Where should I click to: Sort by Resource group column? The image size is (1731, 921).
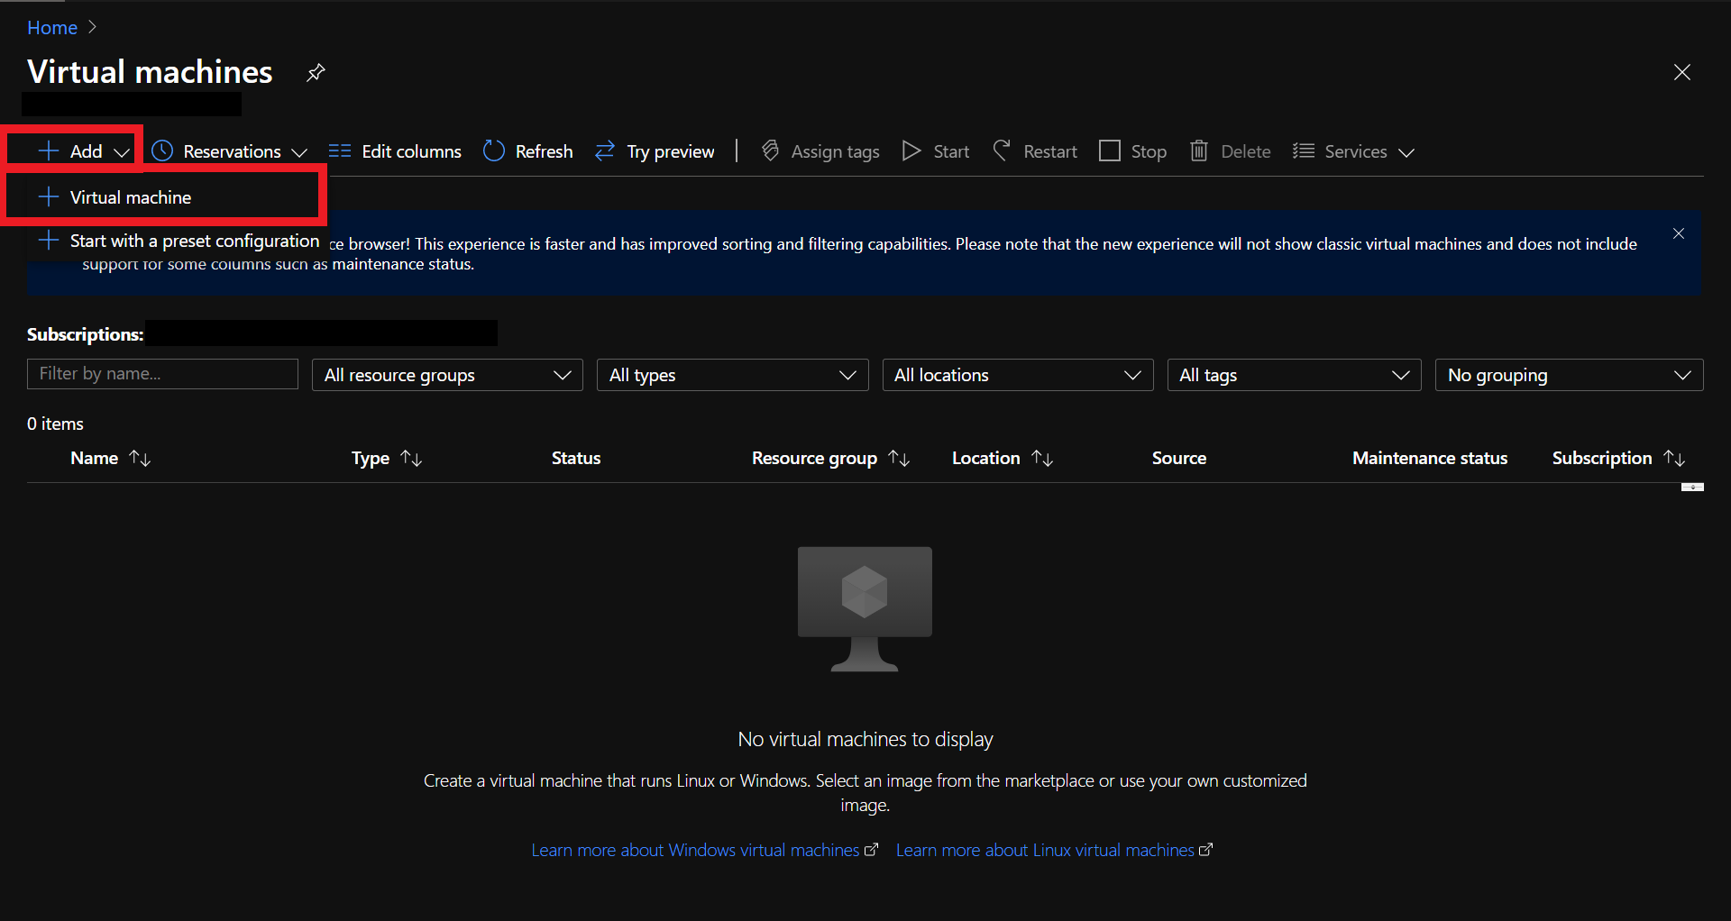pos(830,458)
